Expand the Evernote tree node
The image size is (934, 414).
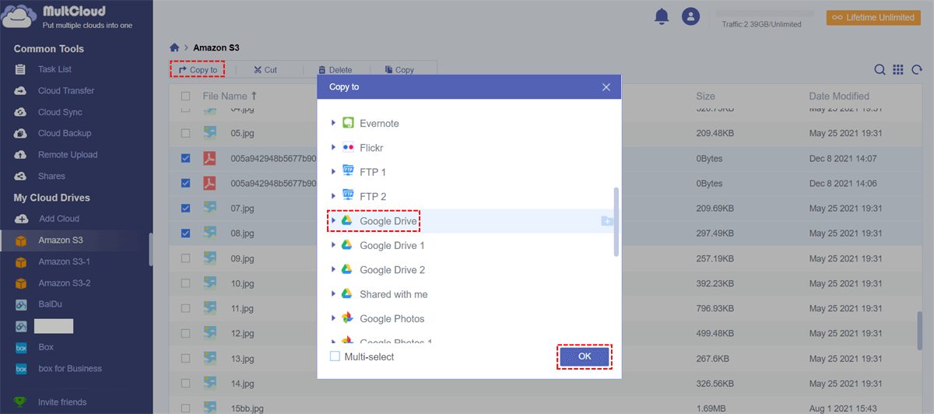click(x=333, y=123)
